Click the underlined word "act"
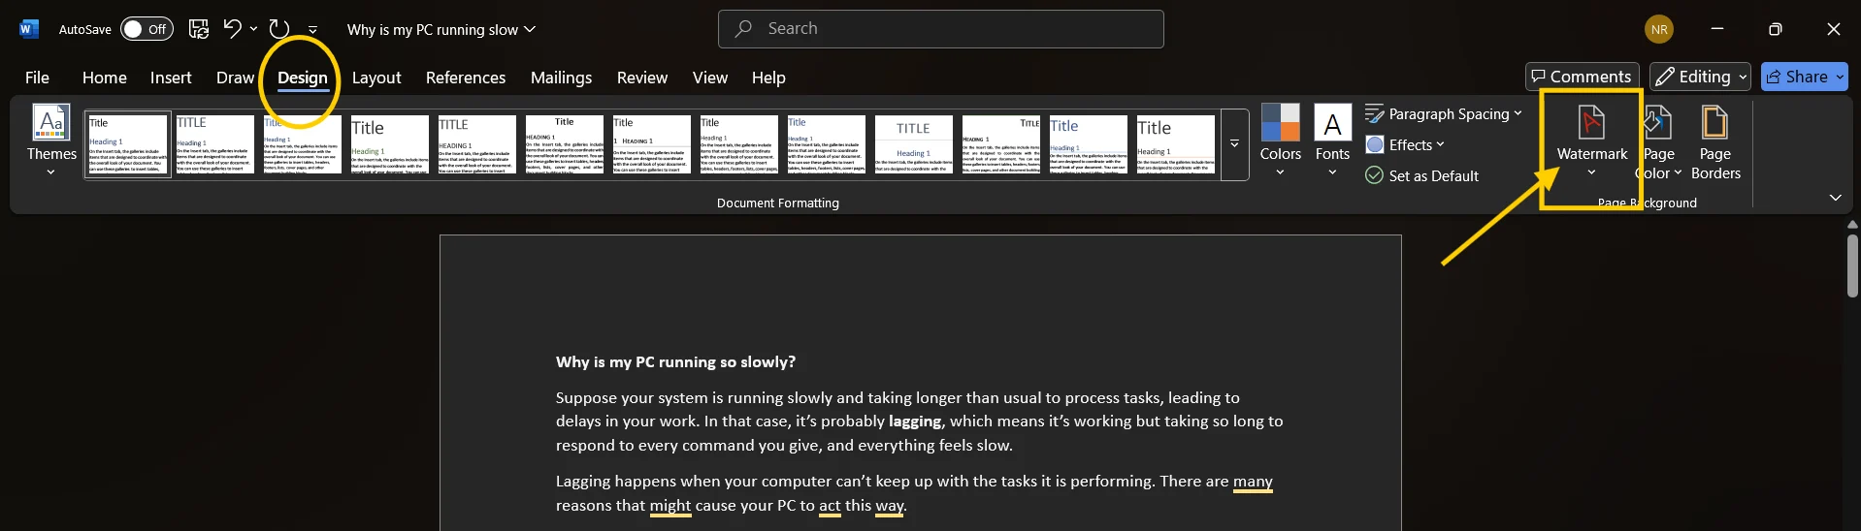This screenshot has width=1861, height=531. pos(830,506)
